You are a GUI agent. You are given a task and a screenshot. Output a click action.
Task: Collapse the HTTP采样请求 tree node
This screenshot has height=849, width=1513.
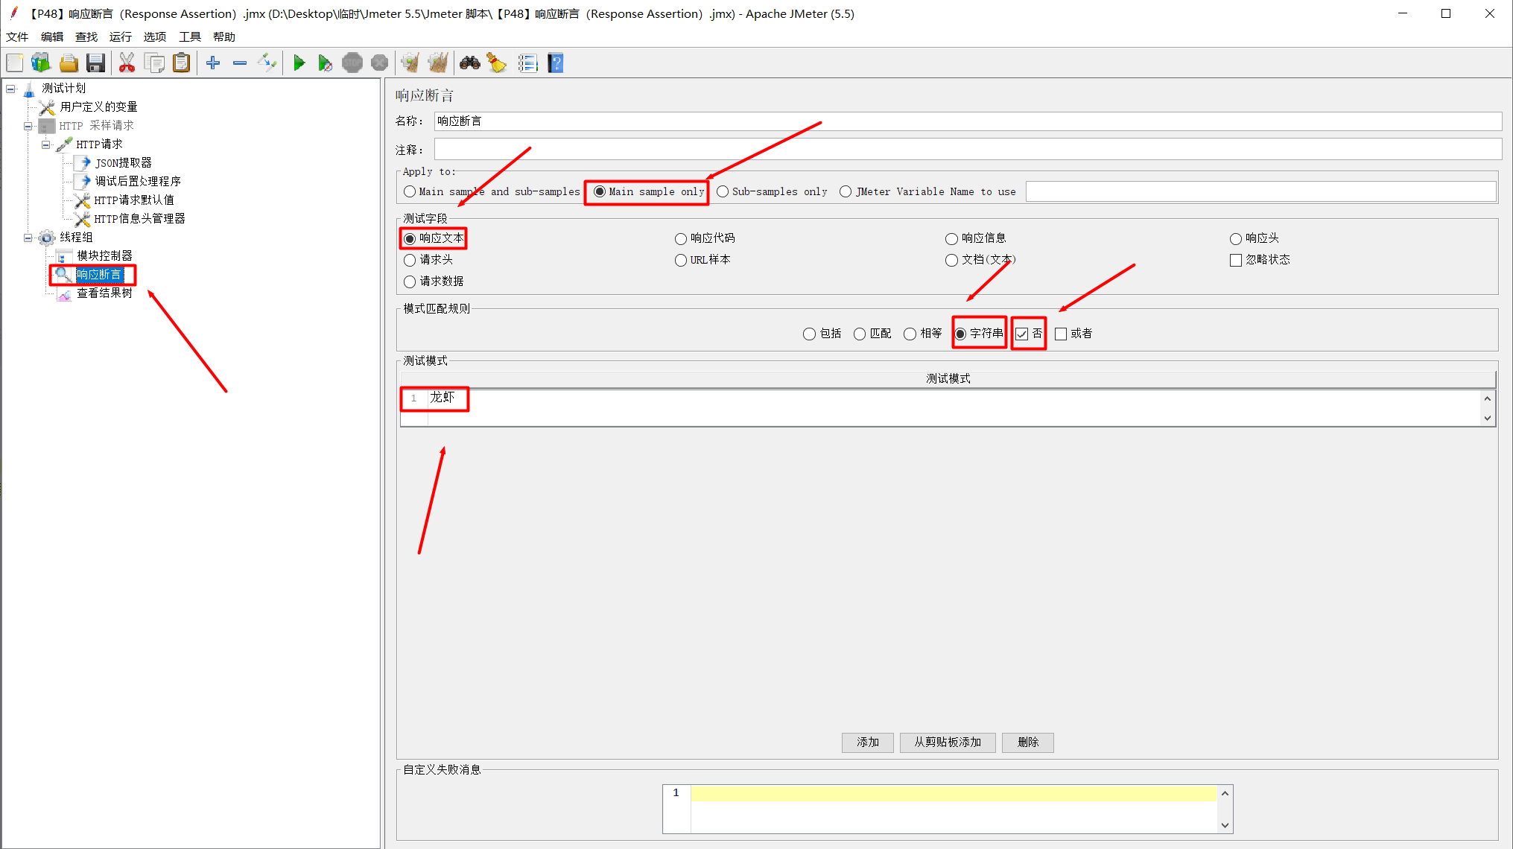28,124
